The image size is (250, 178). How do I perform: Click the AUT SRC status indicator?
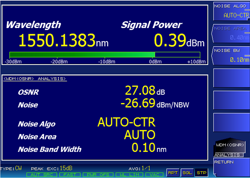[x=42, y=175]
